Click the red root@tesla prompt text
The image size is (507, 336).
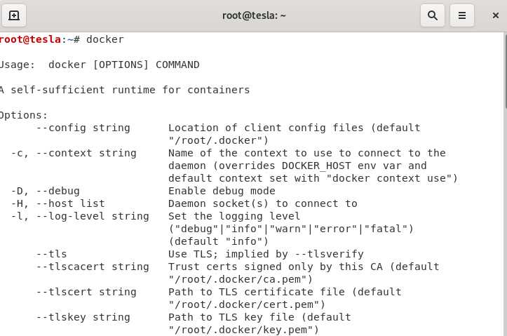point(30,39)
